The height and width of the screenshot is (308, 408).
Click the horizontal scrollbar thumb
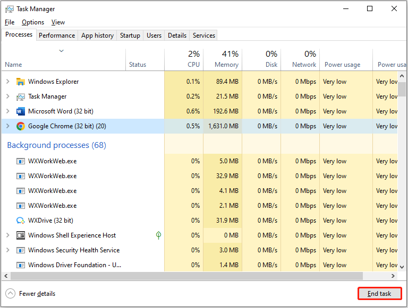[x=186, y=276]
